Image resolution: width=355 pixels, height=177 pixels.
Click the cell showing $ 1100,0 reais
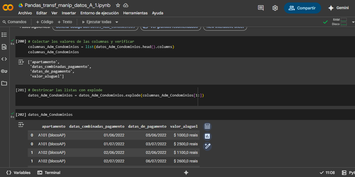point(186,152)
